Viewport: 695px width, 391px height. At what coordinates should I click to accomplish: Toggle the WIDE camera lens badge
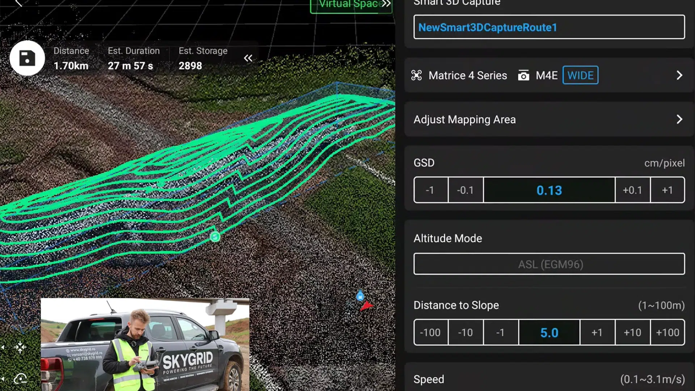(x=580, y=75)
